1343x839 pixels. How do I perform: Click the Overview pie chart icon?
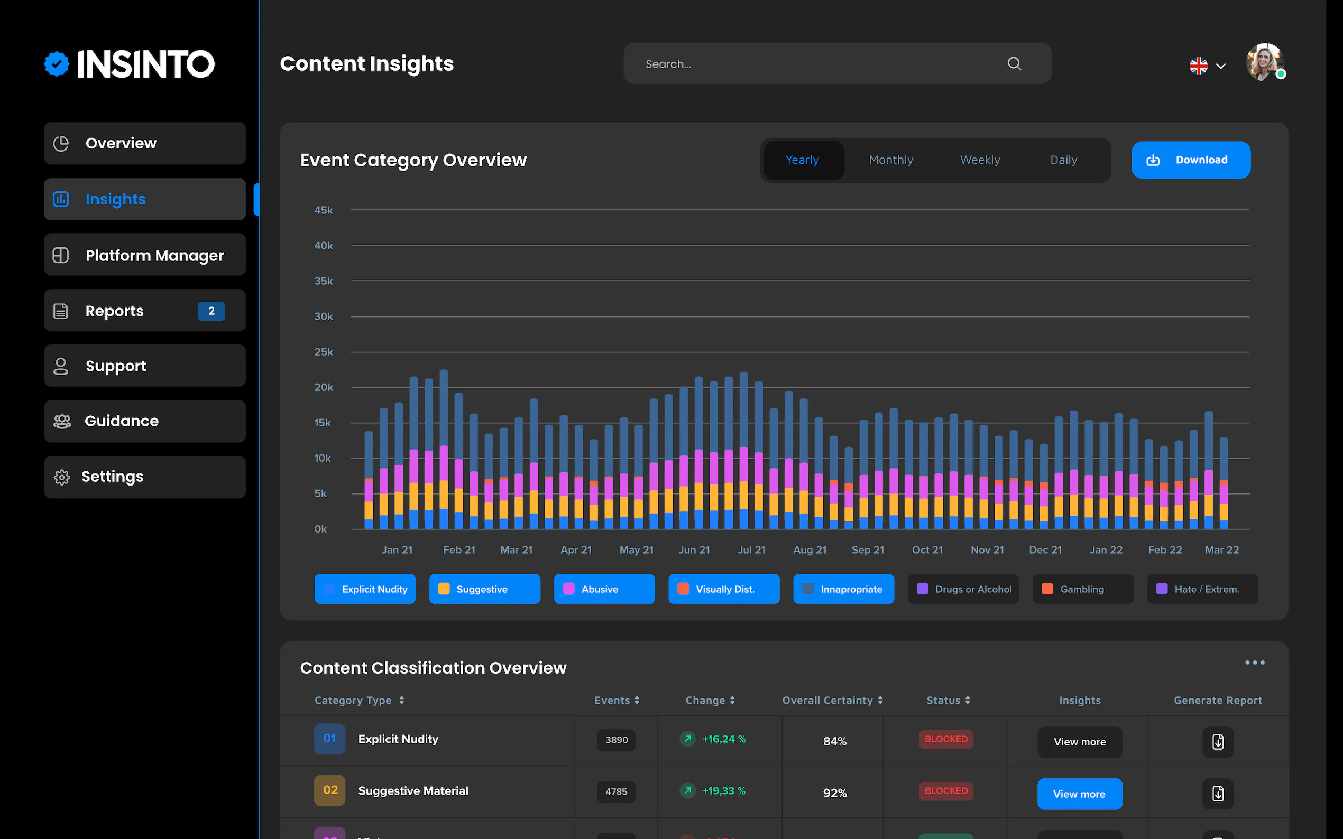(60, 143)
